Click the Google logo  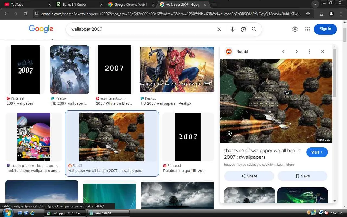41,29
